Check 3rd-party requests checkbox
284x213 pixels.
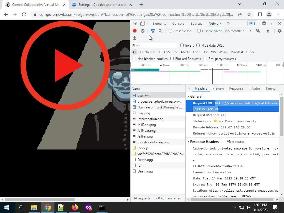click(x=205, y=59)
